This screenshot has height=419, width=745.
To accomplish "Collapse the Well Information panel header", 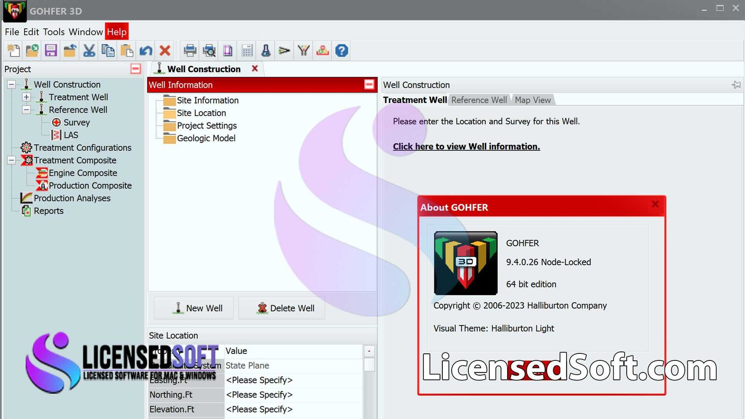I will click(369, 84).
